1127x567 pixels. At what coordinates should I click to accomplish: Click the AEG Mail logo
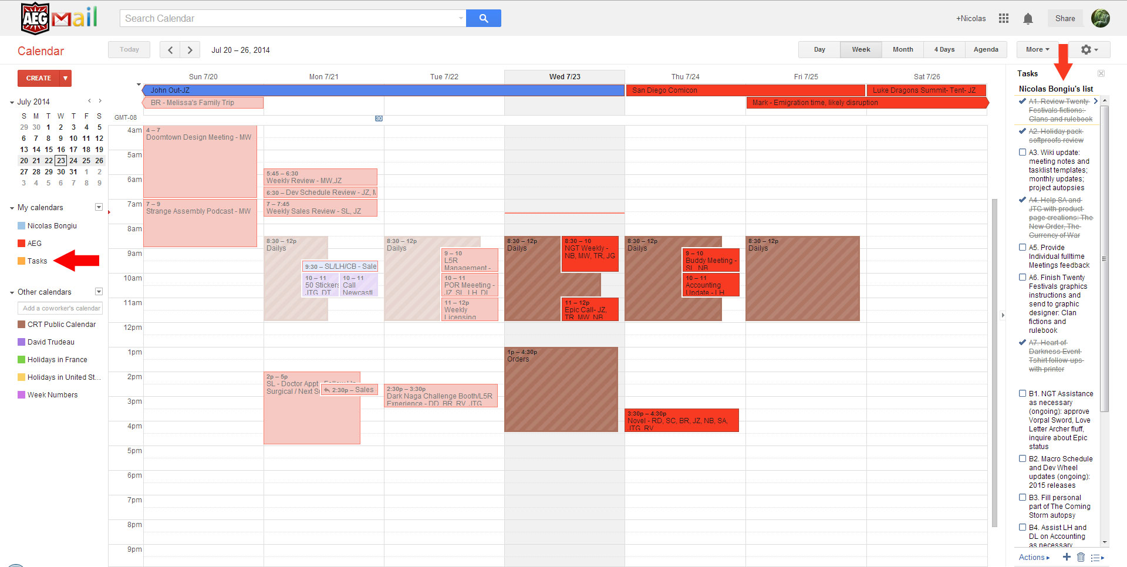tap(59, 18)
